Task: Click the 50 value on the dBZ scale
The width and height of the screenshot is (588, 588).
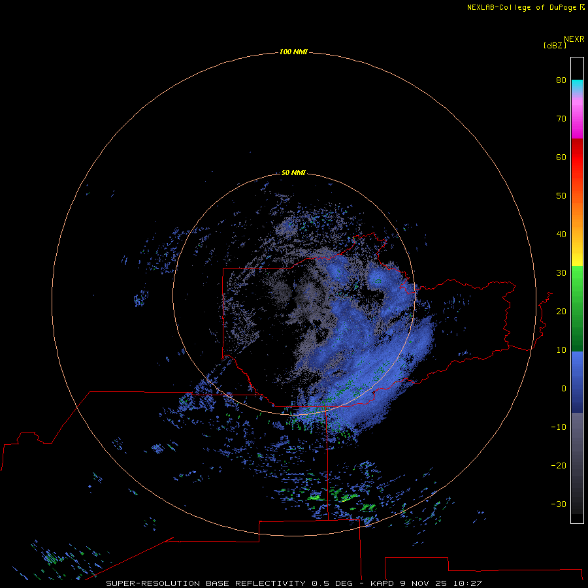Action: pos(561,196)
